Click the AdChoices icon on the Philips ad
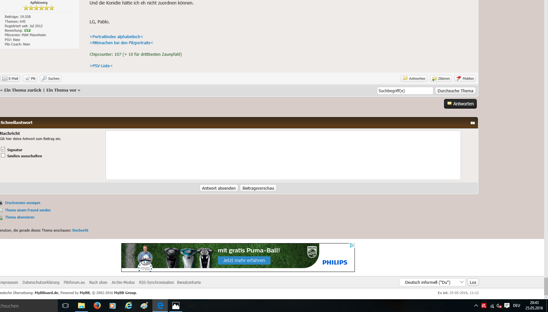 point(352,246)
